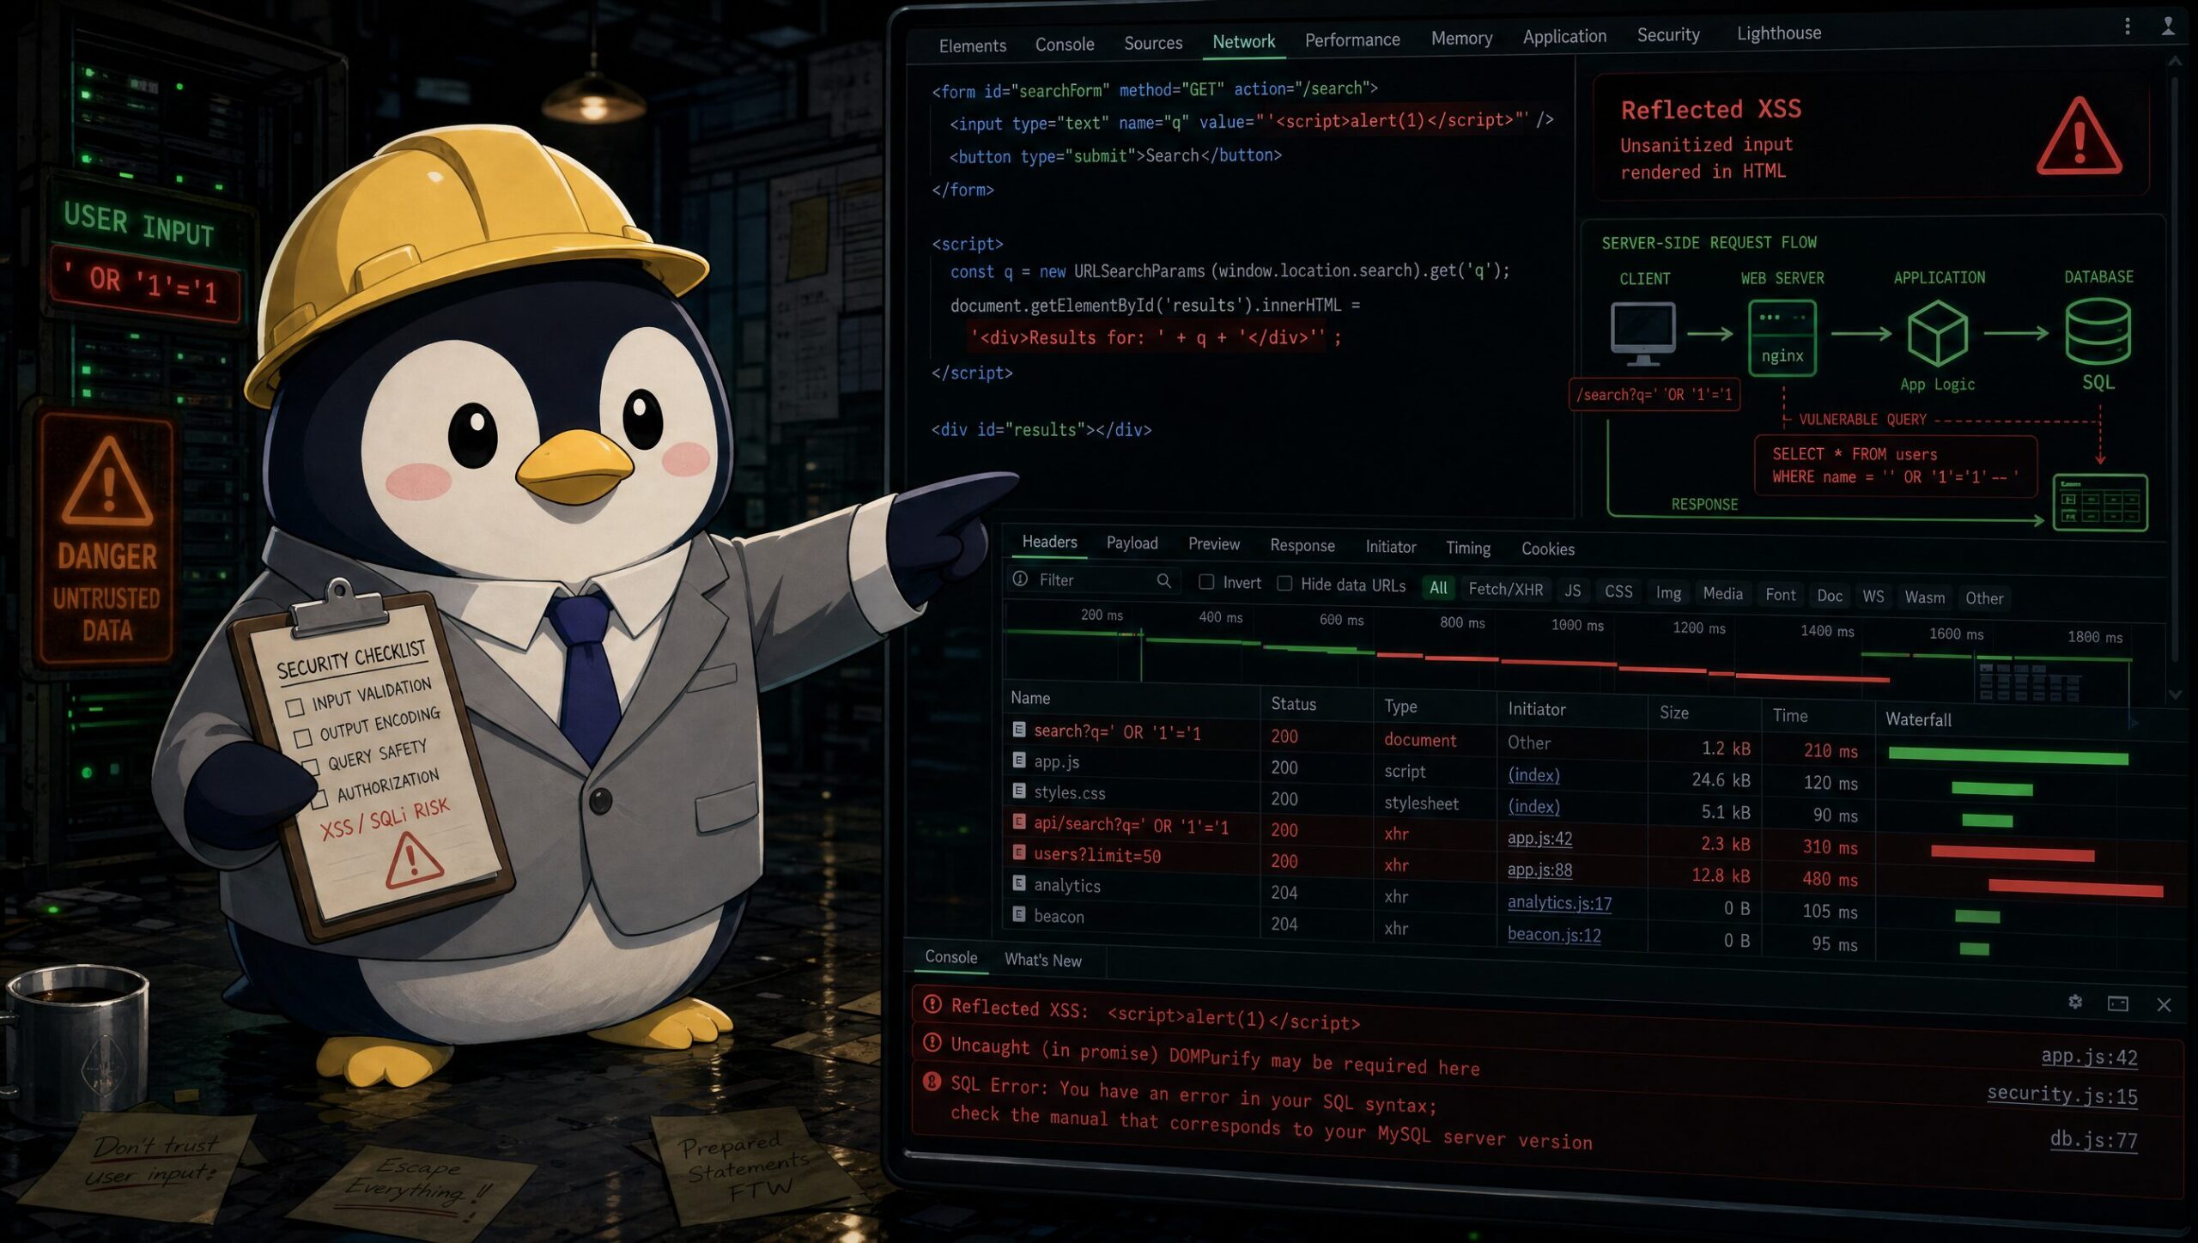Open the Sources tab
This screenshot has height=1243, width=2198.
point(1153,43)
